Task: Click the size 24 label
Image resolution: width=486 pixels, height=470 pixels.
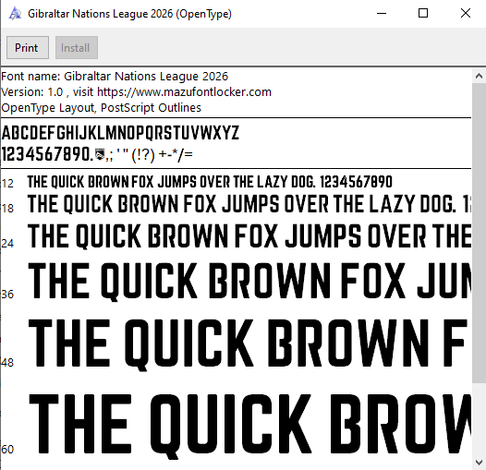Action: tap(7, 244)
